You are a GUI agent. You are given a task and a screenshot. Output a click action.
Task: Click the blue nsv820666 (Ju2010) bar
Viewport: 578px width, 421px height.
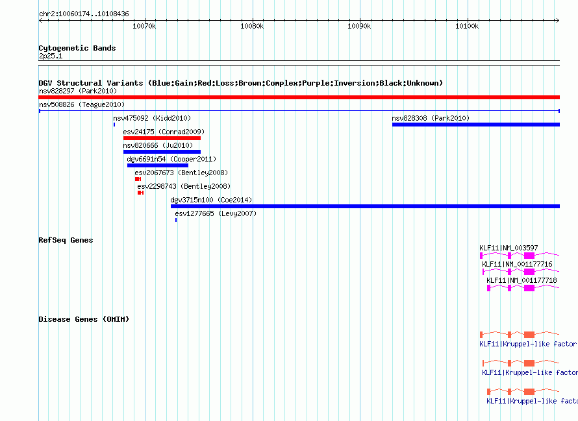[x=162, y=152]
